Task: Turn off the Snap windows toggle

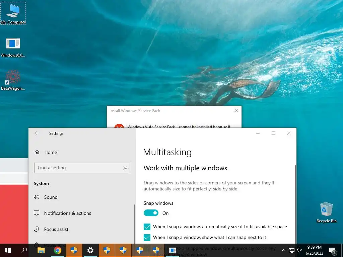Action: point(151,213)
